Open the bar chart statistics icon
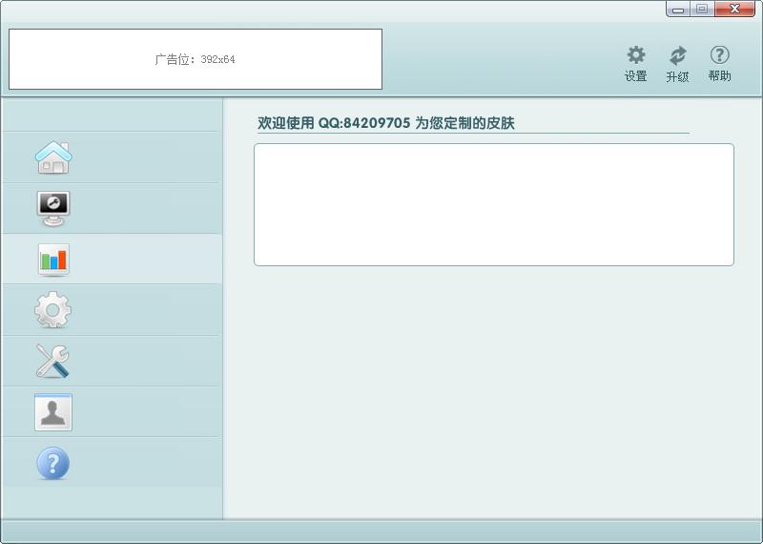Viewport: 763px width, 544px height. click(x=53, y=260)
